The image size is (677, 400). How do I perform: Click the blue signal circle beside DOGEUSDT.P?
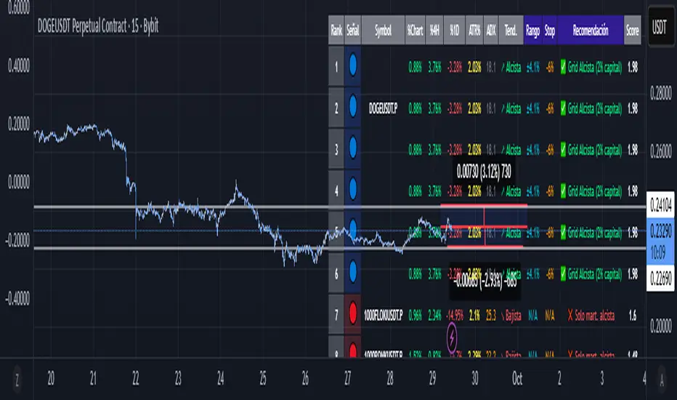352,108
